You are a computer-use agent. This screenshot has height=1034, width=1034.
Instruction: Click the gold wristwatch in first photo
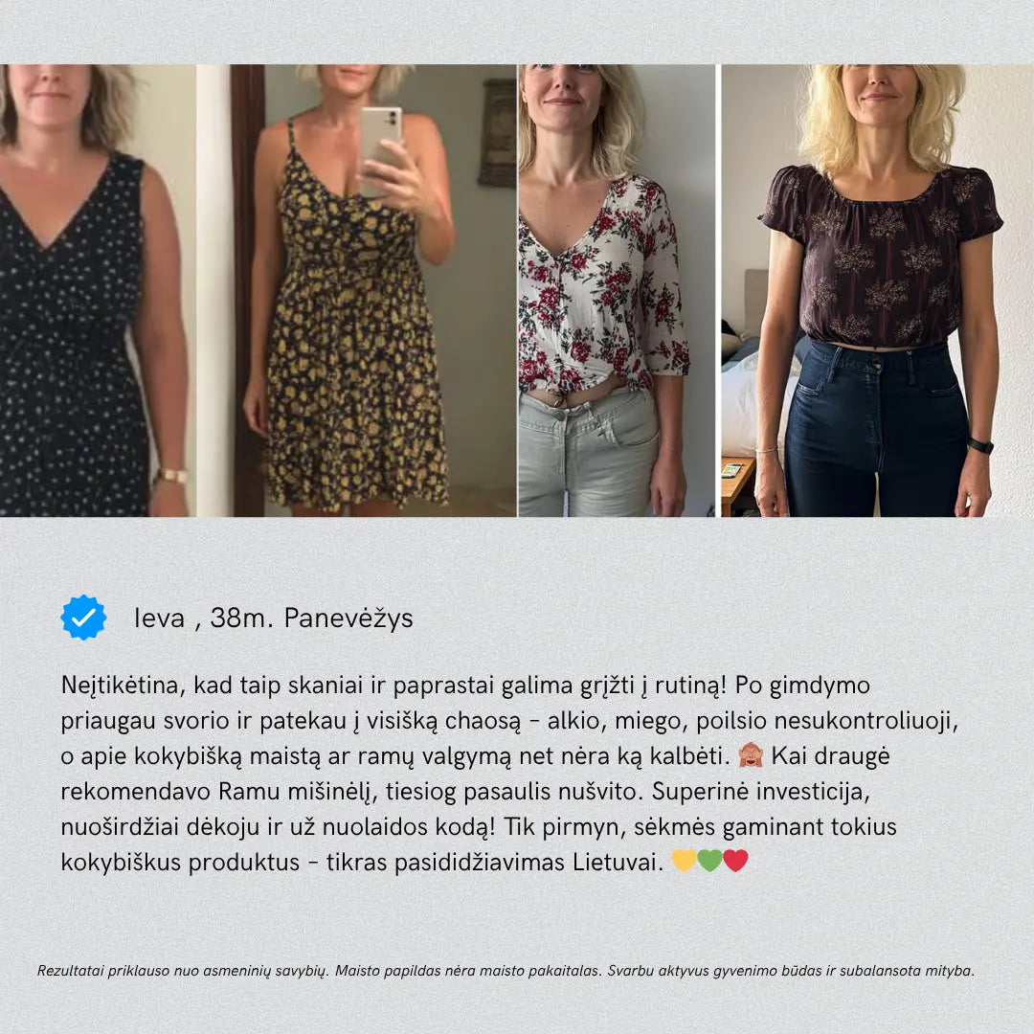(x=172, y=476)
